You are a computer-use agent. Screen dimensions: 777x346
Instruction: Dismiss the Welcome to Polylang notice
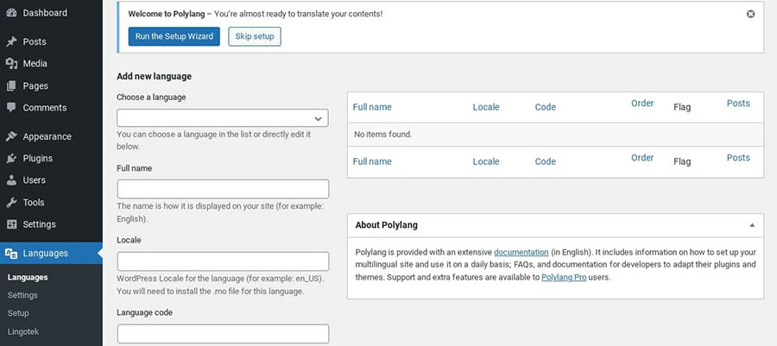click(x=750, y=15)
